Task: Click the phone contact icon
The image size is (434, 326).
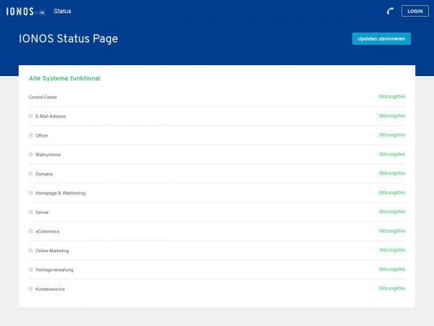Action: click(390, 12)
